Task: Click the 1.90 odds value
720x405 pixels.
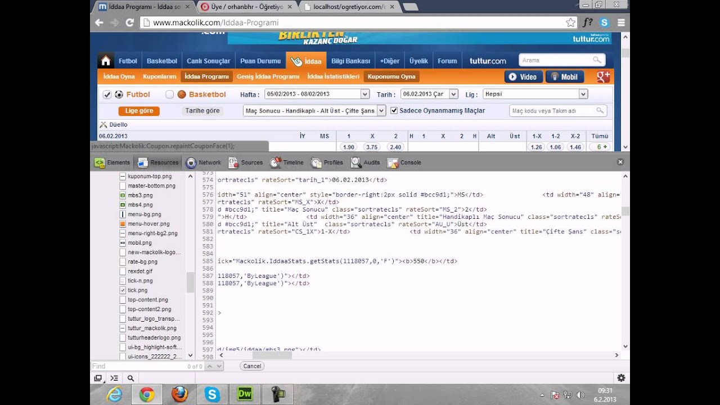Action: pyautogui.click(x=348, y=147)
